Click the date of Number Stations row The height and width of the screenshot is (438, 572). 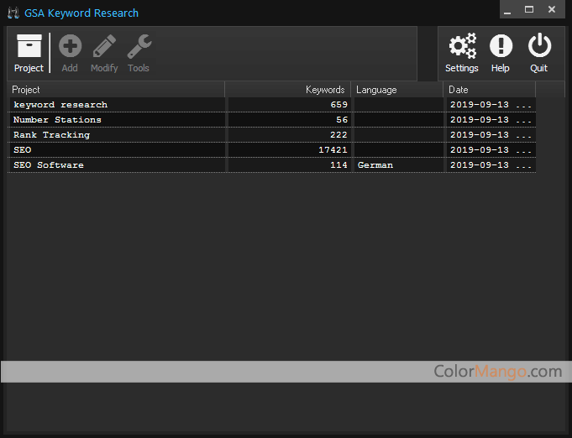(x=491, y=120)
